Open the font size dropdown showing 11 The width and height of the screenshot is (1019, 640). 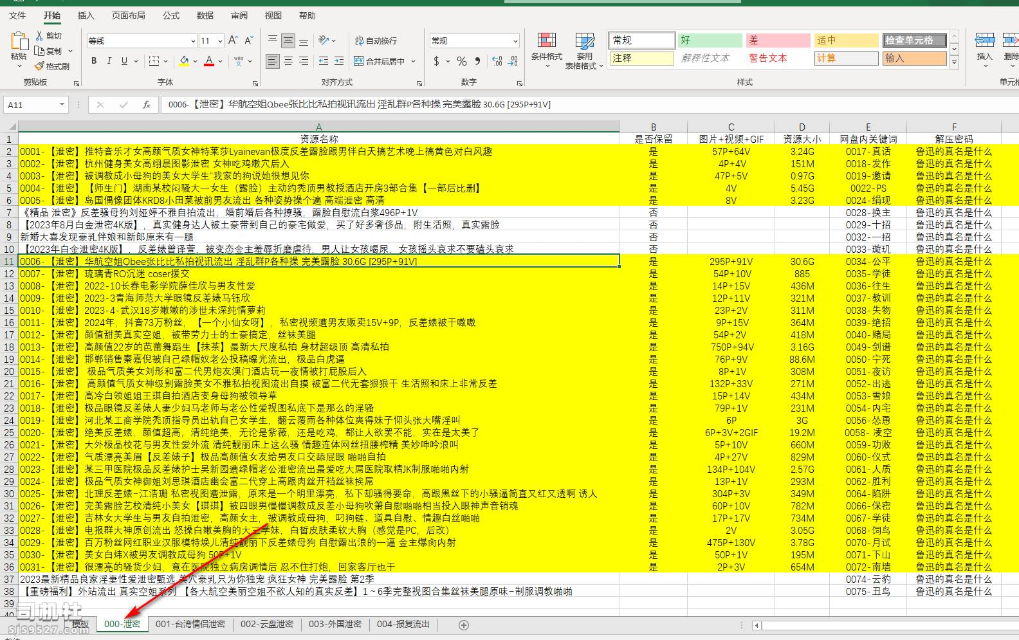(x=220, y=41)
